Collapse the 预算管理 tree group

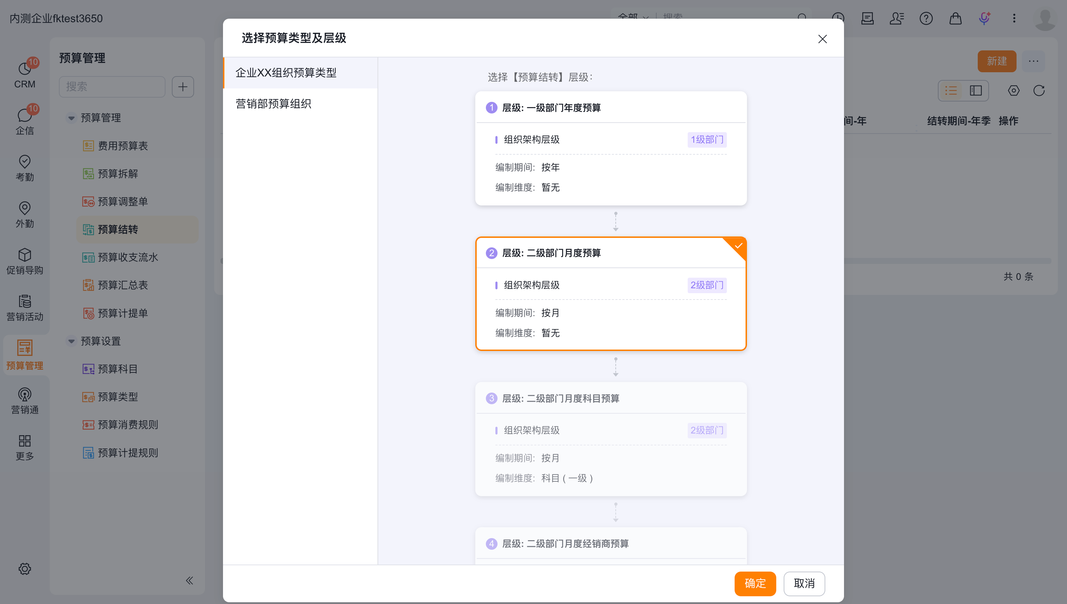(x=71, y=118)
